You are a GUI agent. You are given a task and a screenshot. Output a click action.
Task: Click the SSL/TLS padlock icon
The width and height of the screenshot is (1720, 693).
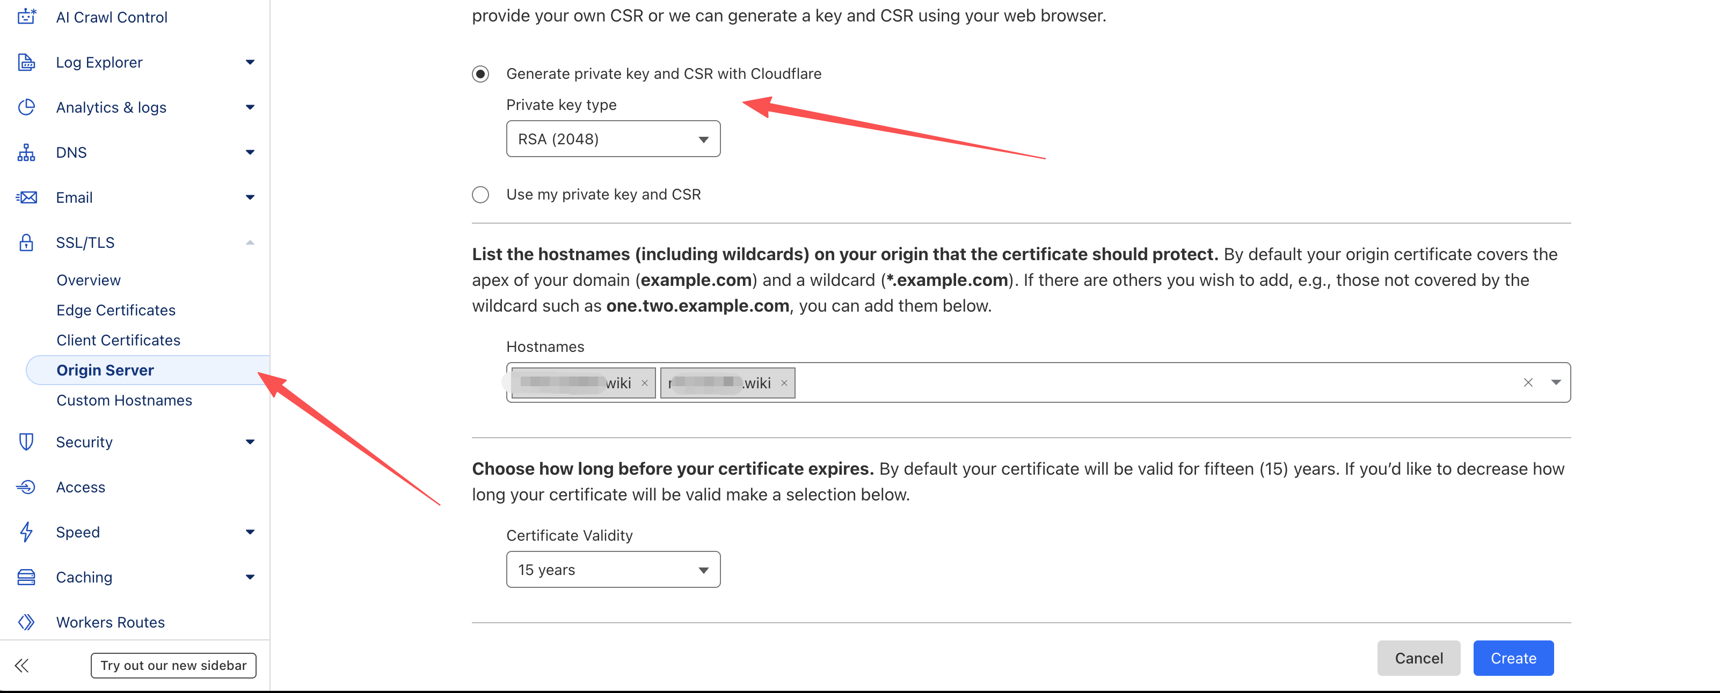tap(27, 243)
